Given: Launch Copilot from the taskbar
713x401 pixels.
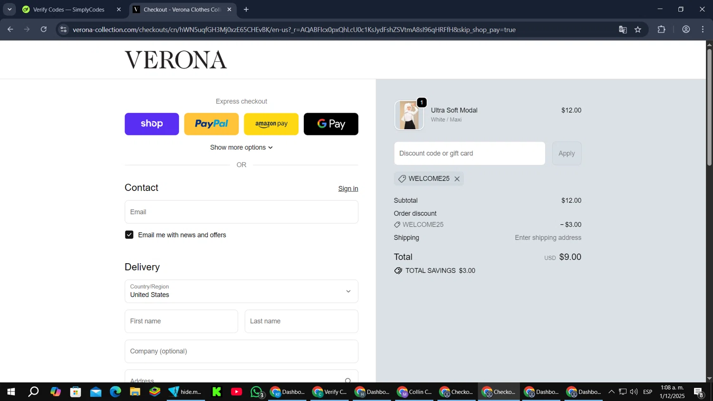Looking at the screenshot, I should coord(56,392).
